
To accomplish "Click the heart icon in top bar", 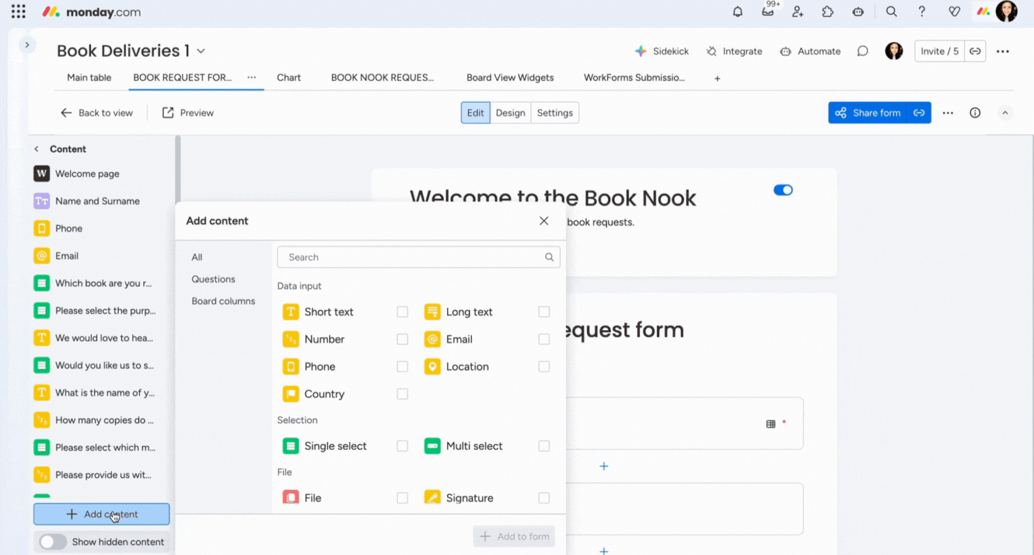I will 954,12.
